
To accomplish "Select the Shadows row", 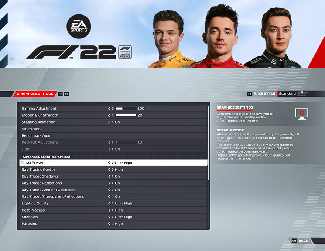I will point(113,217).
